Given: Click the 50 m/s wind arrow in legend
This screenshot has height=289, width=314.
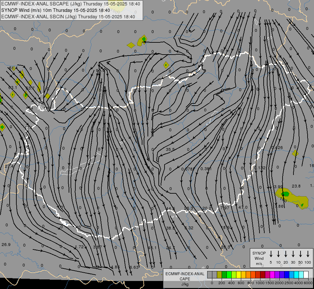Looking at the screenshot, I should tap(301, 254).
